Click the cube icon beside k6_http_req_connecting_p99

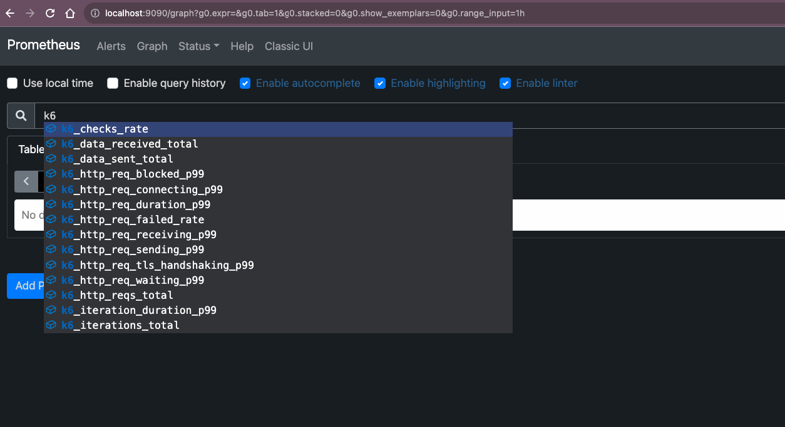(51, 189)
